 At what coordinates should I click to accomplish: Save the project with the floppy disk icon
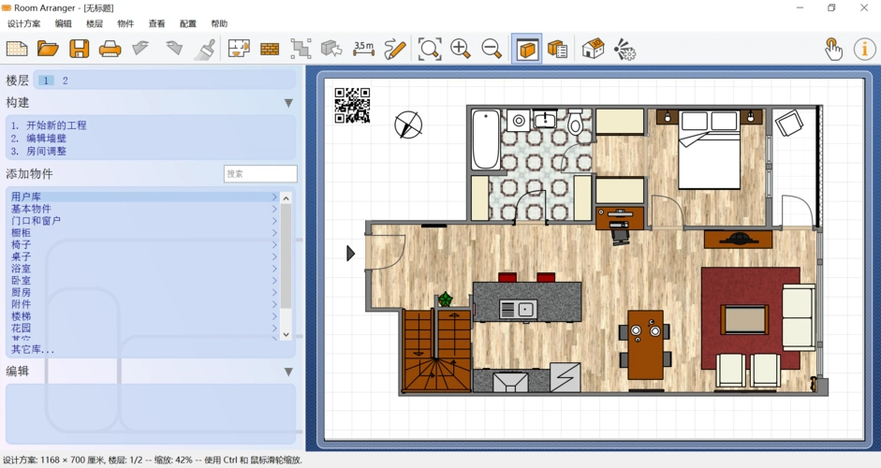click(x=80, y=49)
